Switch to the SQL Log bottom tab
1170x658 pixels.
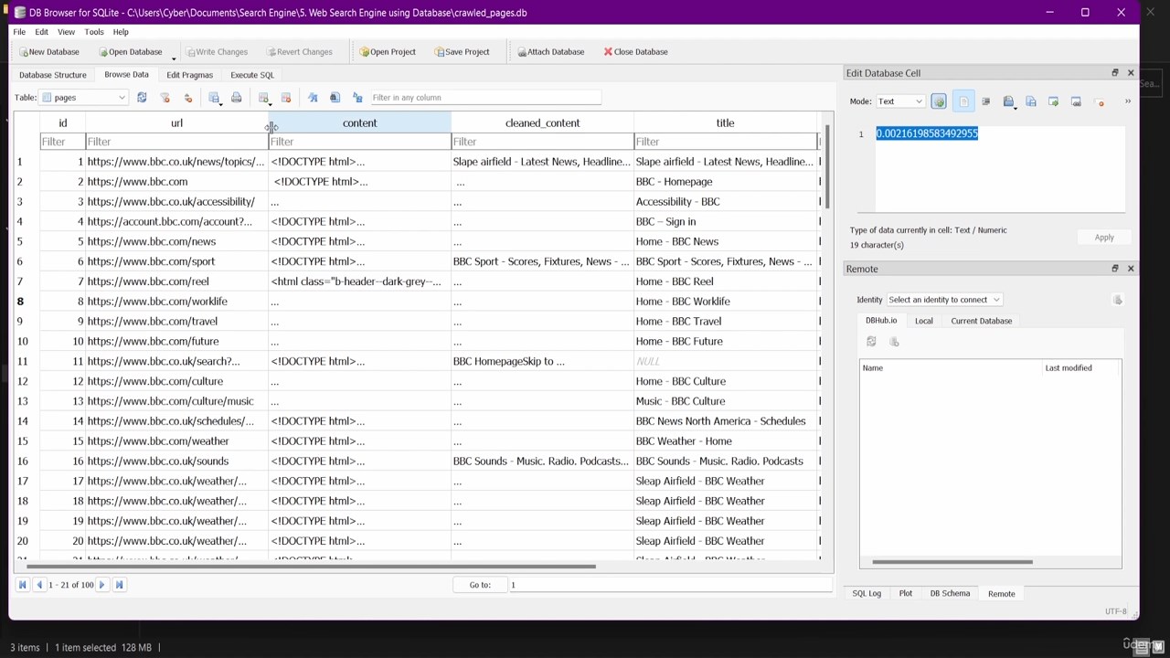click(867, 594)
